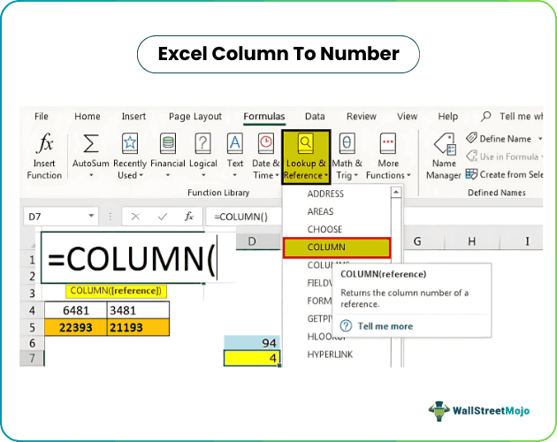Expand the Define Name dropdown arrow
Viewport: 557px width, 442px height.
point(540,139)
